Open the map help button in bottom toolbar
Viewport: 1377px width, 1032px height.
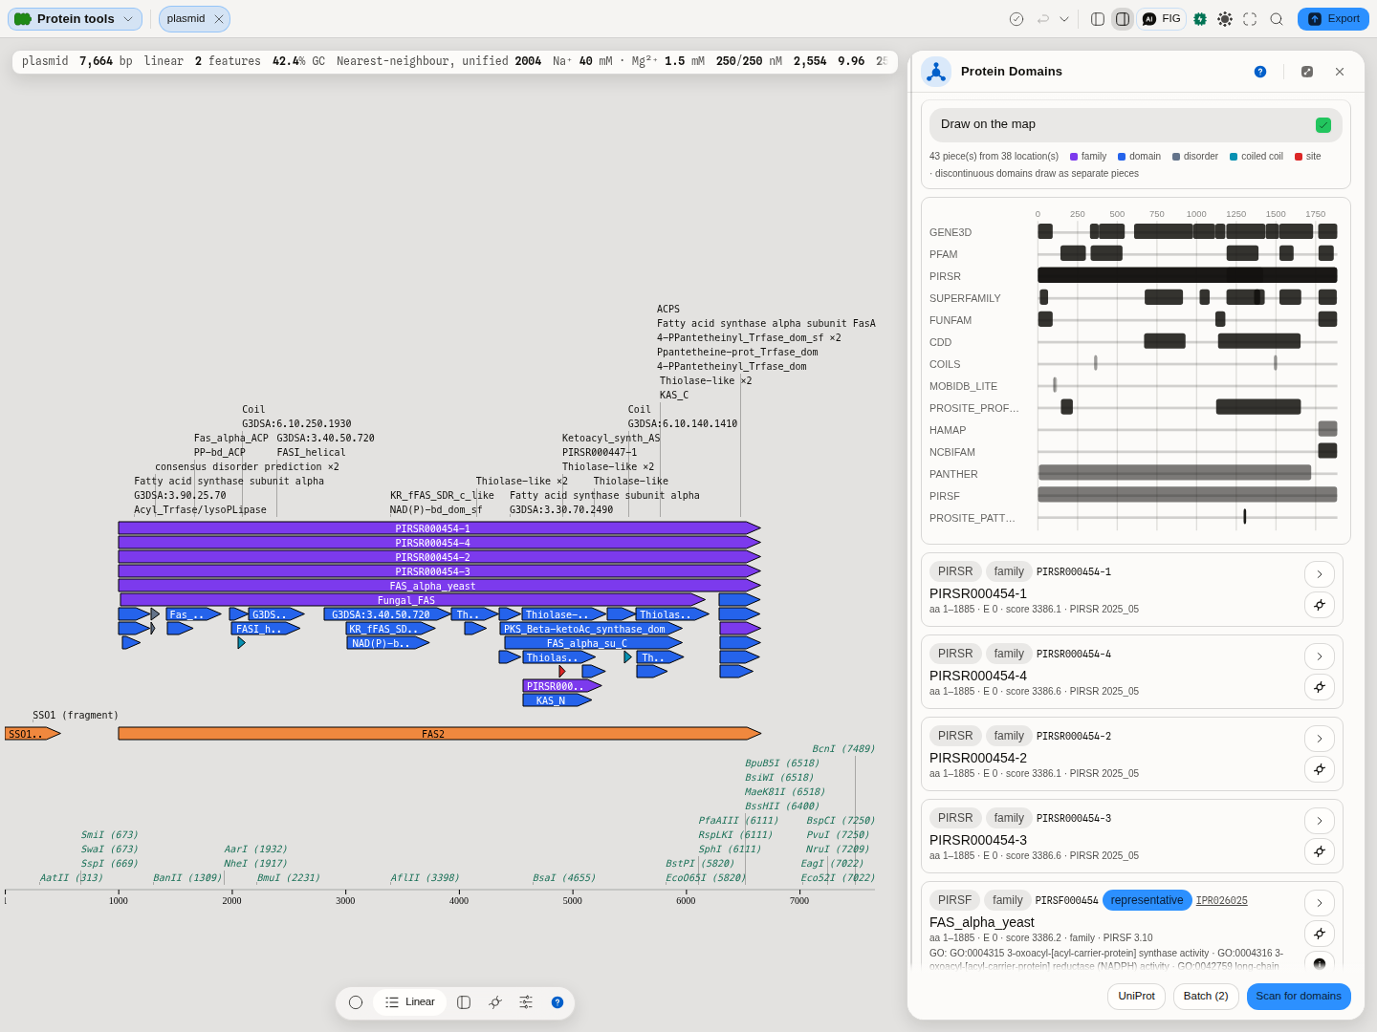(557, 1002)
